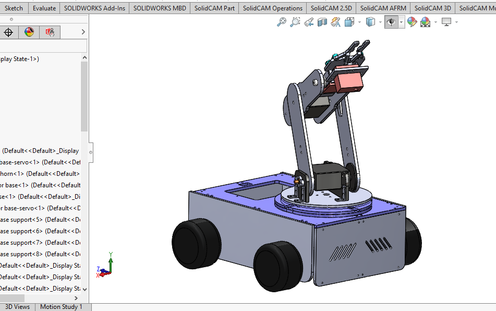This screenshot has height=311, width=496.
Task: Click the Edit Appearance icon
Action: (x=412, y=22)
